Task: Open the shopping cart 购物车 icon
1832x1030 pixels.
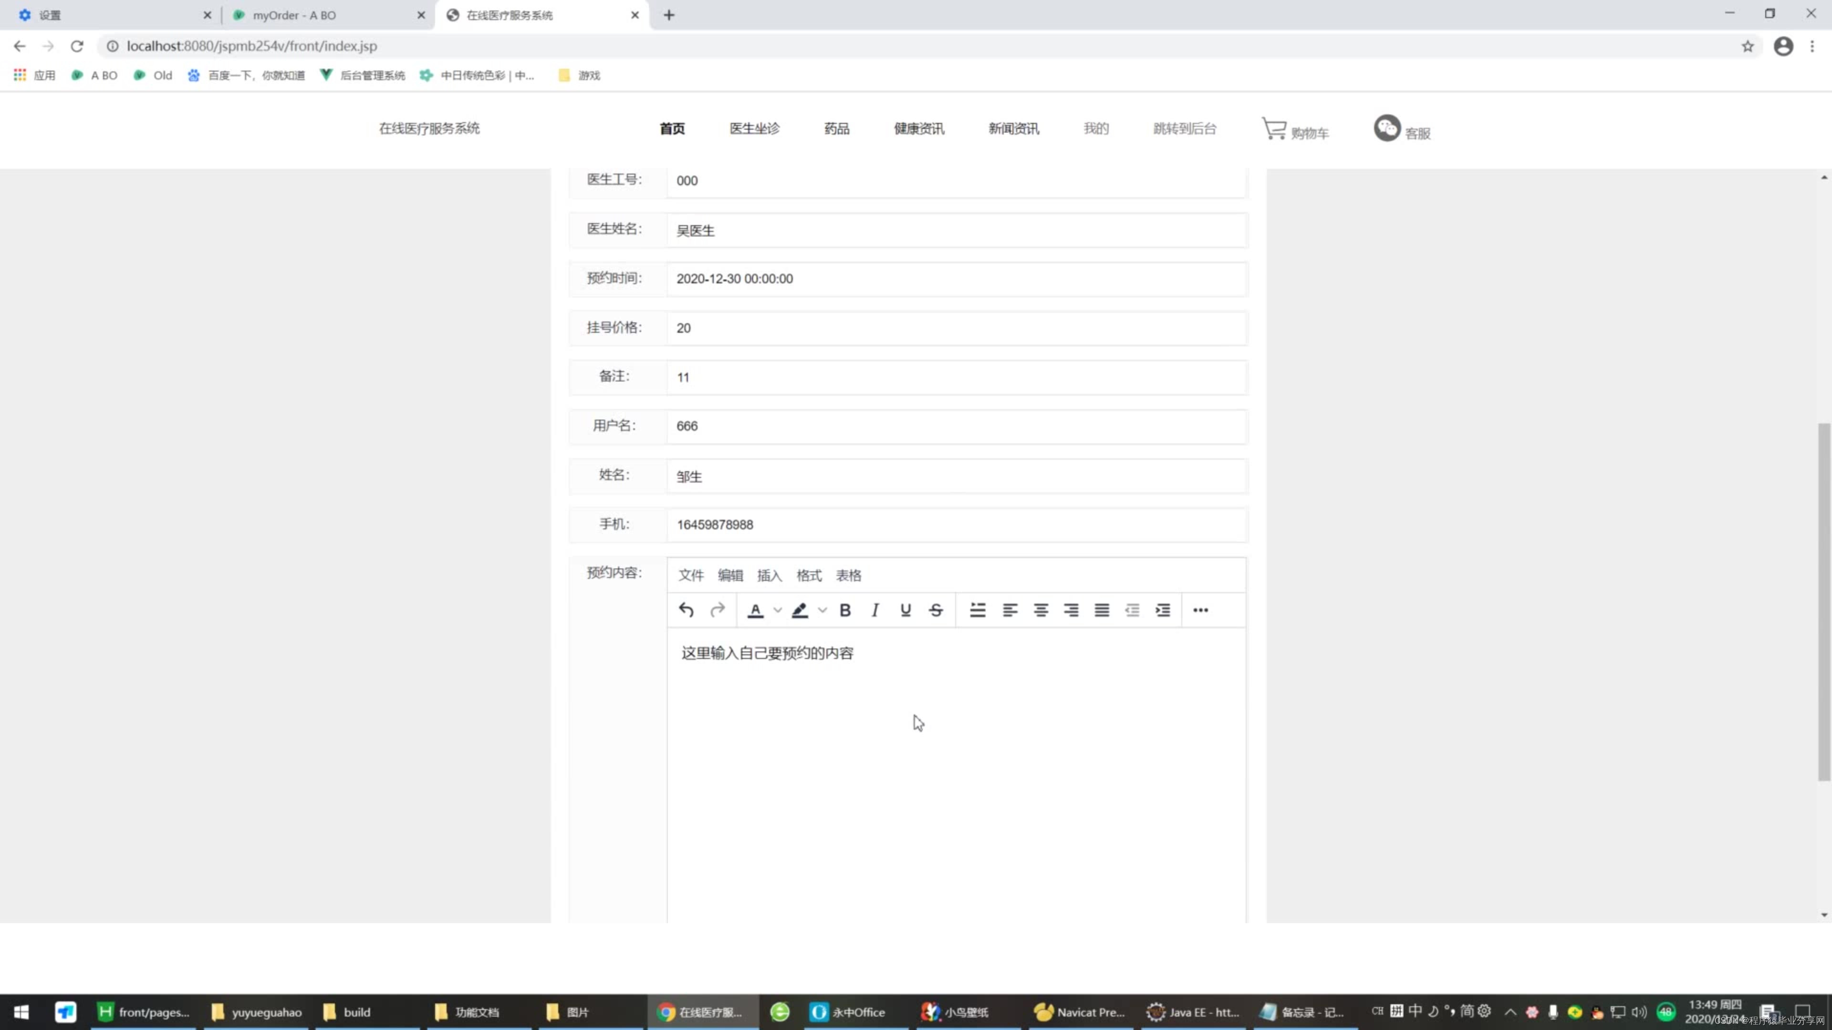Action: (x=1274, y=129)
